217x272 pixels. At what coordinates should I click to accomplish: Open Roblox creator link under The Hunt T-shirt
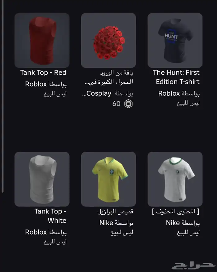[x=169, y=93]
